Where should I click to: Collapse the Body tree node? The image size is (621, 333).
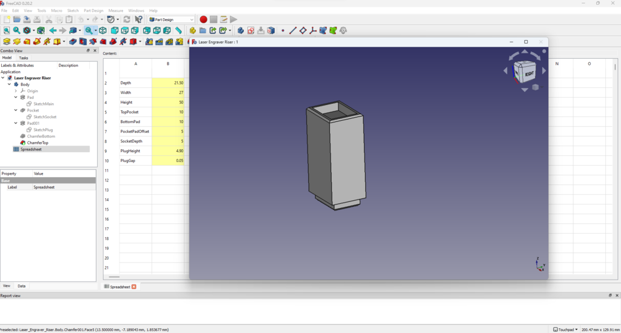tap(9, 84)
